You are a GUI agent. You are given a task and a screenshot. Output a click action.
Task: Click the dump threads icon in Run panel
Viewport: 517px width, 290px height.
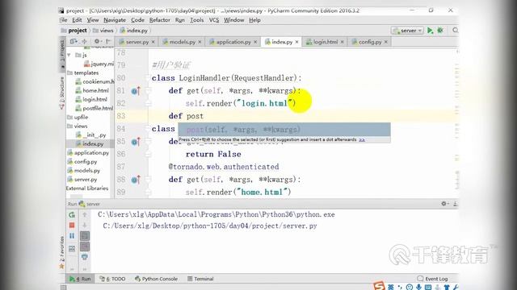tap(72, 249)
